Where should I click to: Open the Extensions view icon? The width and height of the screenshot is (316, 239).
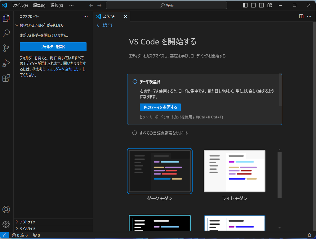[x=6, y=78]
